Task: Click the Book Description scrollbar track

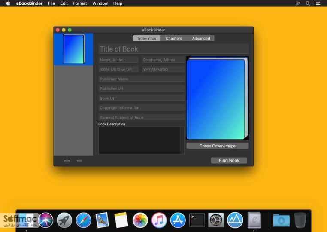Action: point(182,140)
